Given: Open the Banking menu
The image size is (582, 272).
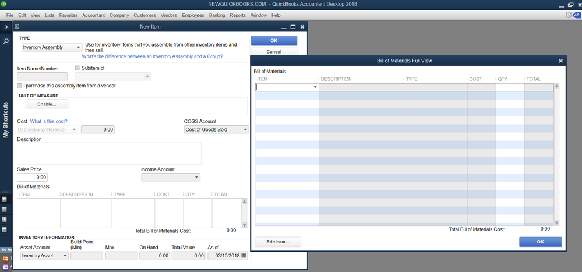Looking at the screenshot, I should click(217, 15).
